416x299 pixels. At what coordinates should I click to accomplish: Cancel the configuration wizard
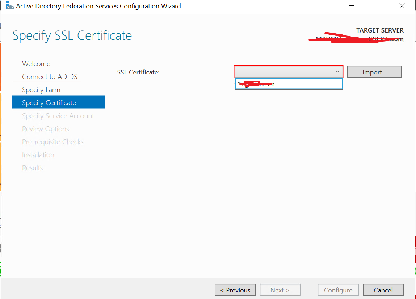383,290
